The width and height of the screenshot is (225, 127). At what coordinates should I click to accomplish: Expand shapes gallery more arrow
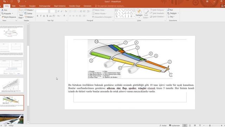134,17
